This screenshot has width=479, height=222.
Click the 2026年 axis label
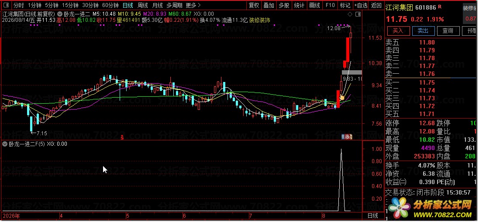click(12, 216)
